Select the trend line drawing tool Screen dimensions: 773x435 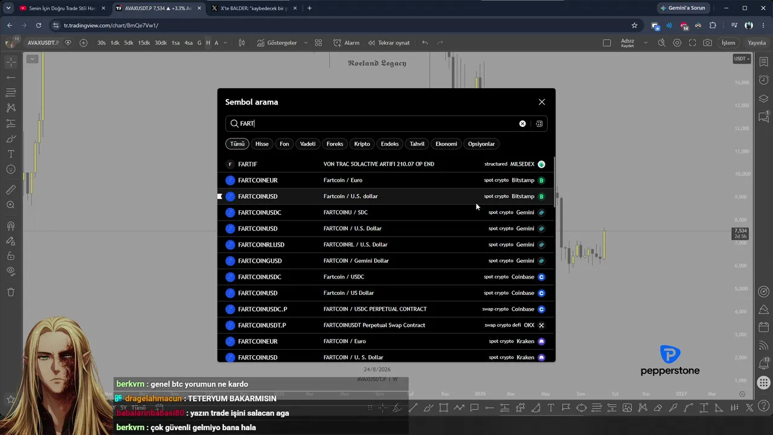pos(11,77)
